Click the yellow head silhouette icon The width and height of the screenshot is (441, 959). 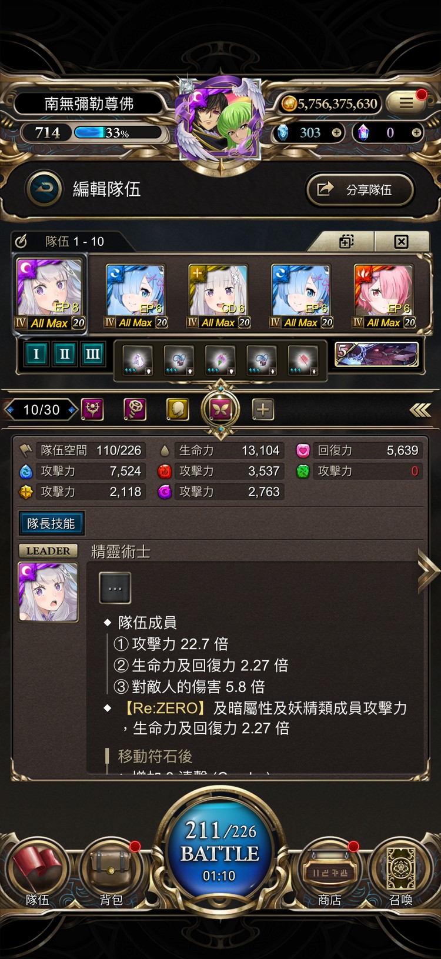pos(178,409)
